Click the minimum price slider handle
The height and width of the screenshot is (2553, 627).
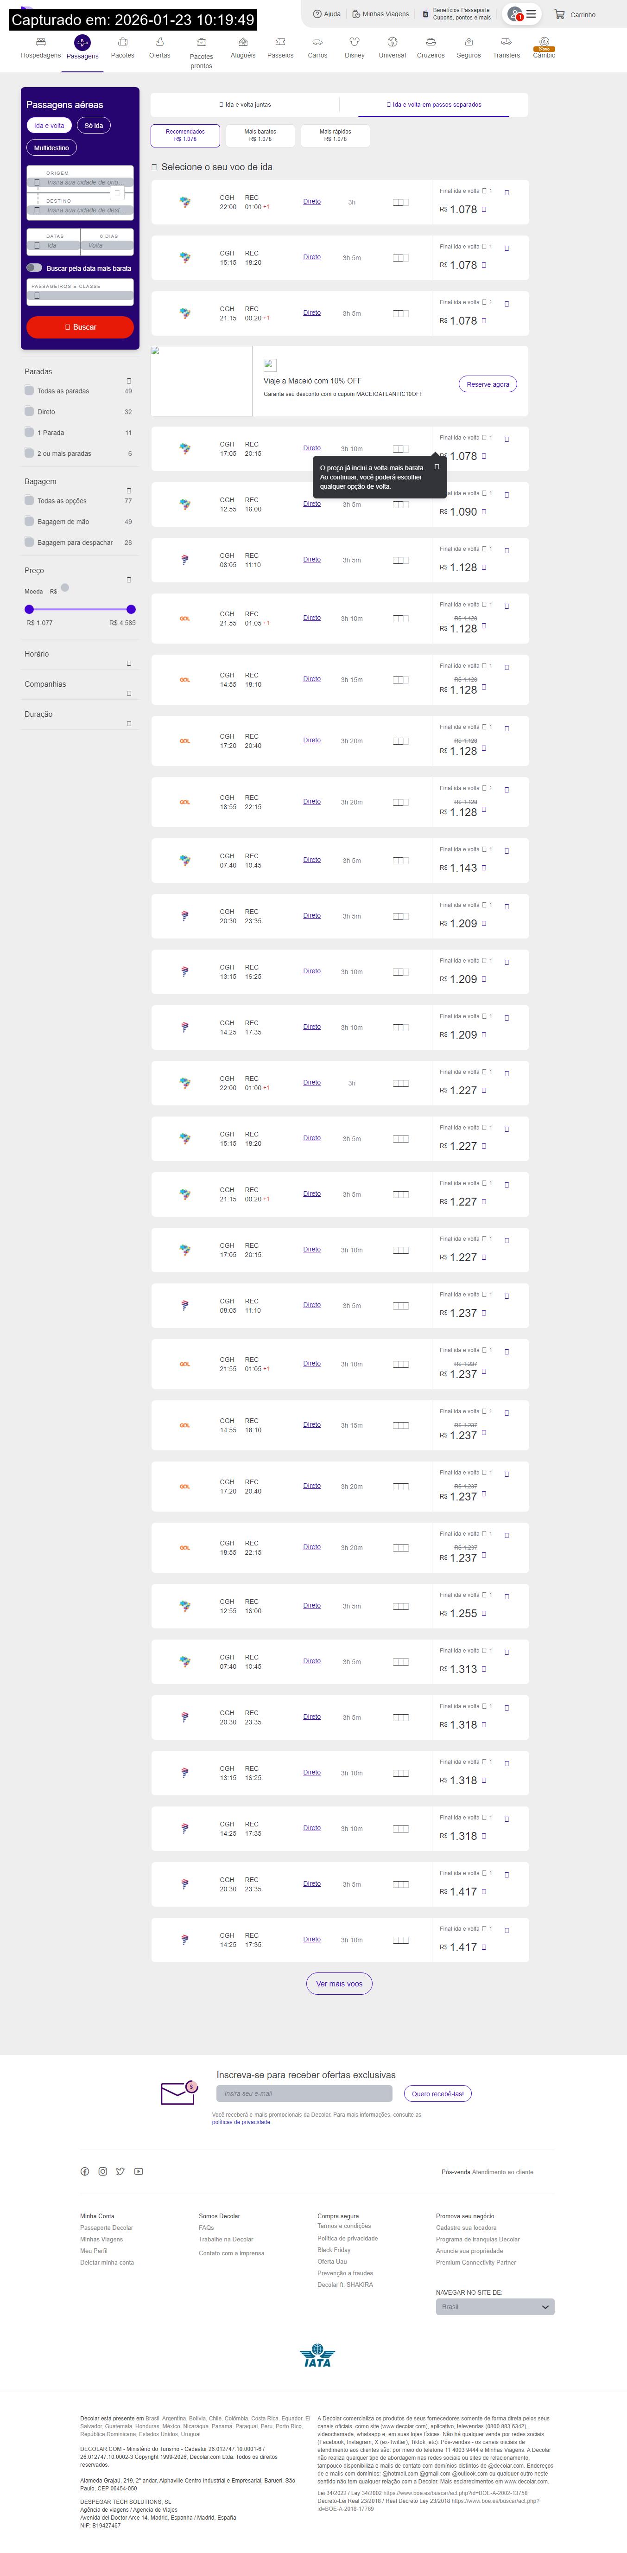point(29,610)
